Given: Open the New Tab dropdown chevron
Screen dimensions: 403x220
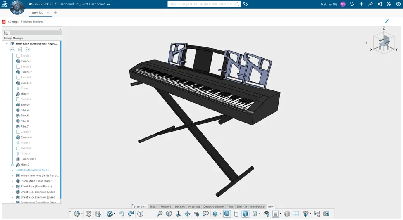Looking at the screenshot, I should [x=48, y=12].
